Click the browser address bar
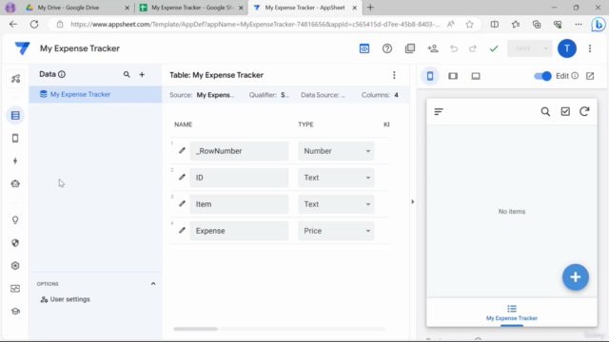609x342 pixels. tap(255, 24)
